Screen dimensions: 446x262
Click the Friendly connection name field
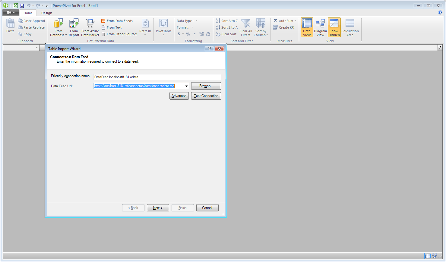157,77
